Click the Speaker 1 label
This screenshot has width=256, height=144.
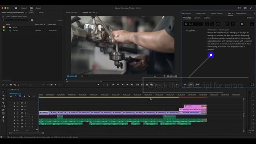[x=193, y=30]
